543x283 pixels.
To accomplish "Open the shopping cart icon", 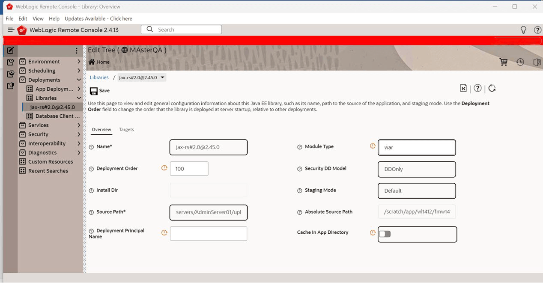I will (x=504, y=62).
